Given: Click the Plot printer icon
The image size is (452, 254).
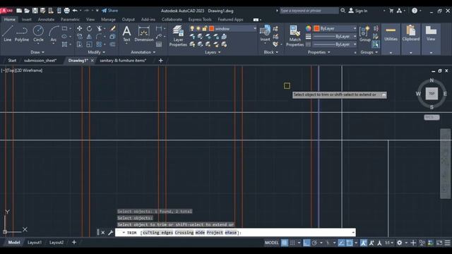Looking at the screenshot, I should 66,11.
